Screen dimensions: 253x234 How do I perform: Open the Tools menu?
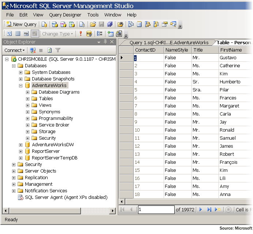coord(93,15)
